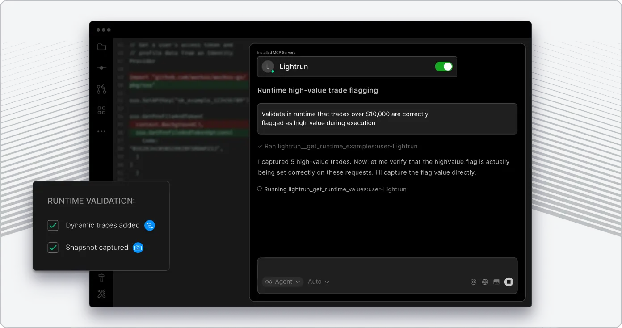Open the Auto model selector dropdown

point(318,282)
